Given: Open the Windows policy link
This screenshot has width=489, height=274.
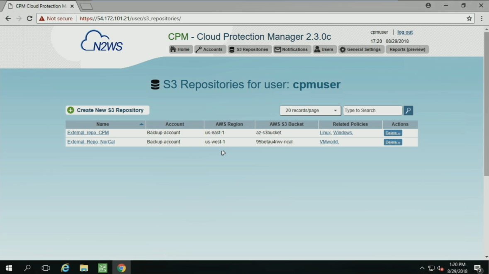Looking at the screenshot, I should pos(343,133).
